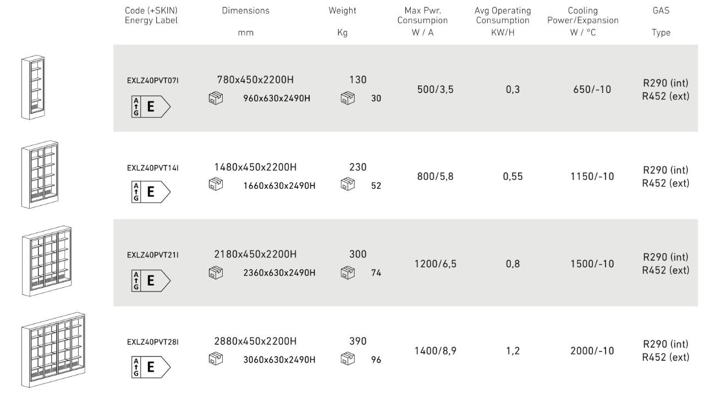This screenshot has width=704, height=412.
Task: Click the GAS Type column header
Action: pyautogui.click(x=661, y=21)
